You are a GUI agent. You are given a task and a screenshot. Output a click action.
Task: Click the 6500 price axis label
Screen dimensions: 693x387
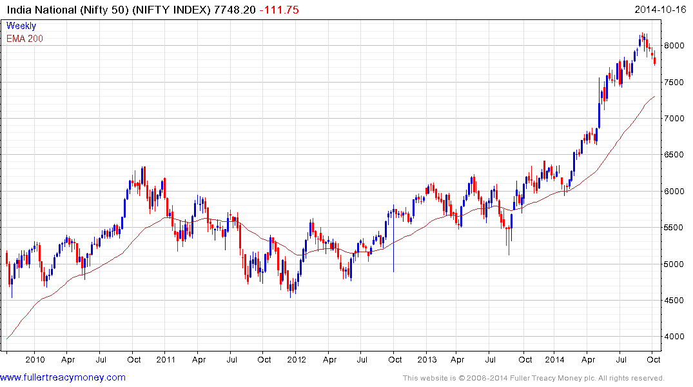pos(674,155)
